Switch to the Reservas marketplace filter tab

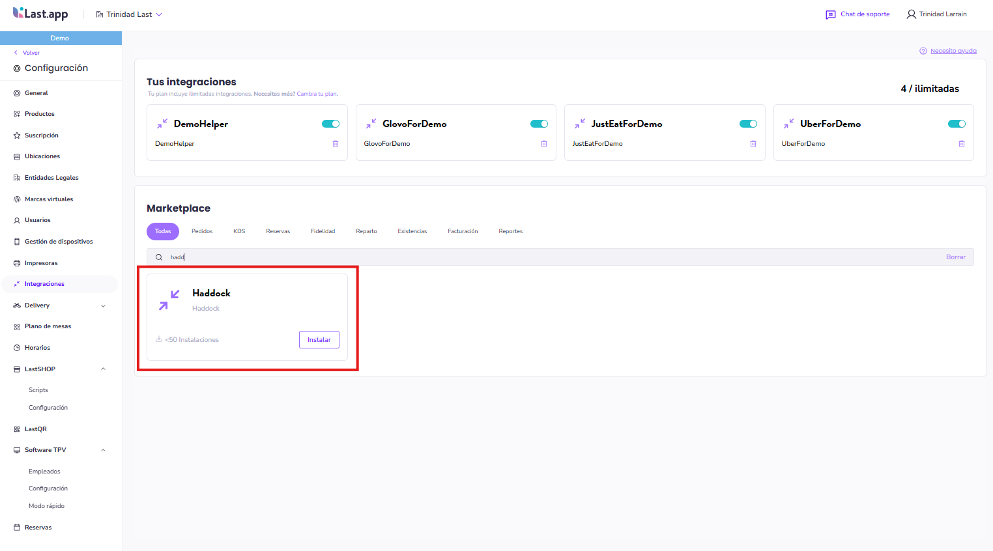tap(278, 231)
